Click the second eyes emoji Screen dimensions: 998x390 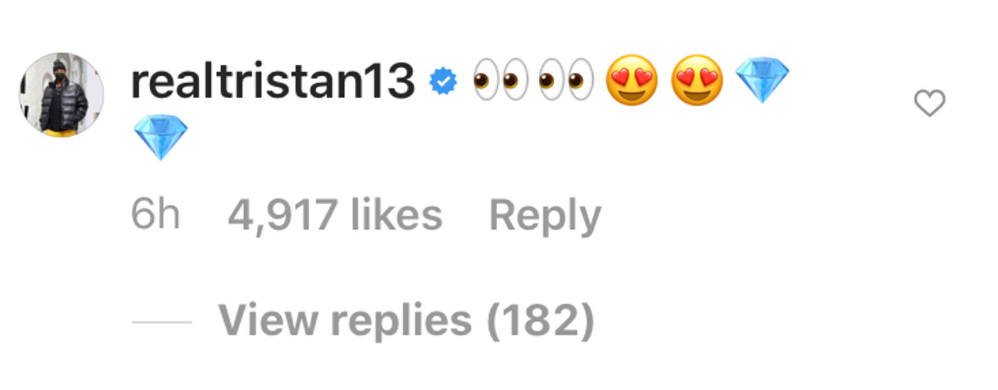(x=566, y=83)
